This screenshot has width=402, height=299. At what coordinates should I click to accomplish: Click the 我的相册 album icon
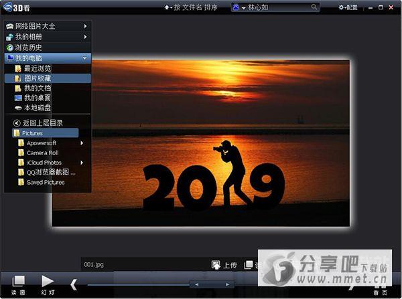(10, 37)
